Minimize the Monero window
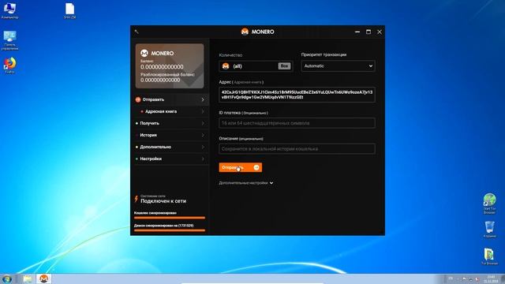505x284 pixels. click(357, 32)
